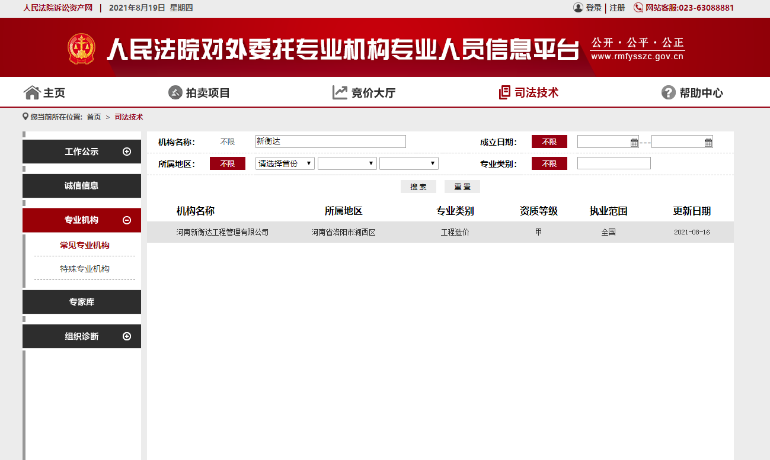Click the home icon beside 主页
The width and height of the screenshot is (770, 460).
click(x=31, y=92)
